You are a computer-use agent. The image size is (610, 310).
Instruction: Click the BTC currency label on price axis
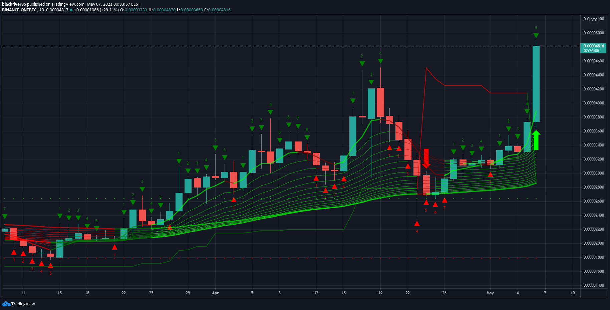(x=594, y=20)
